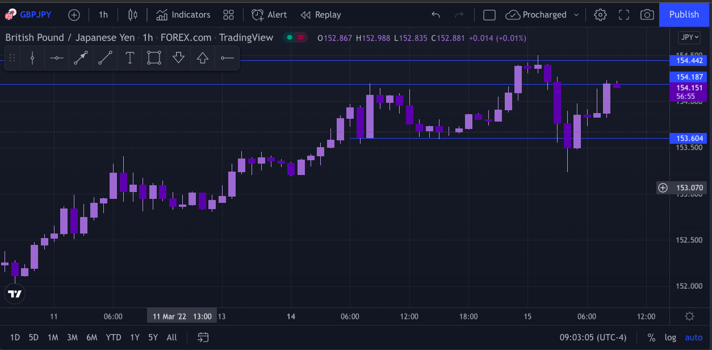Select the Vertical Line tool
Screen dimensions: 712x350
[32, 57]
